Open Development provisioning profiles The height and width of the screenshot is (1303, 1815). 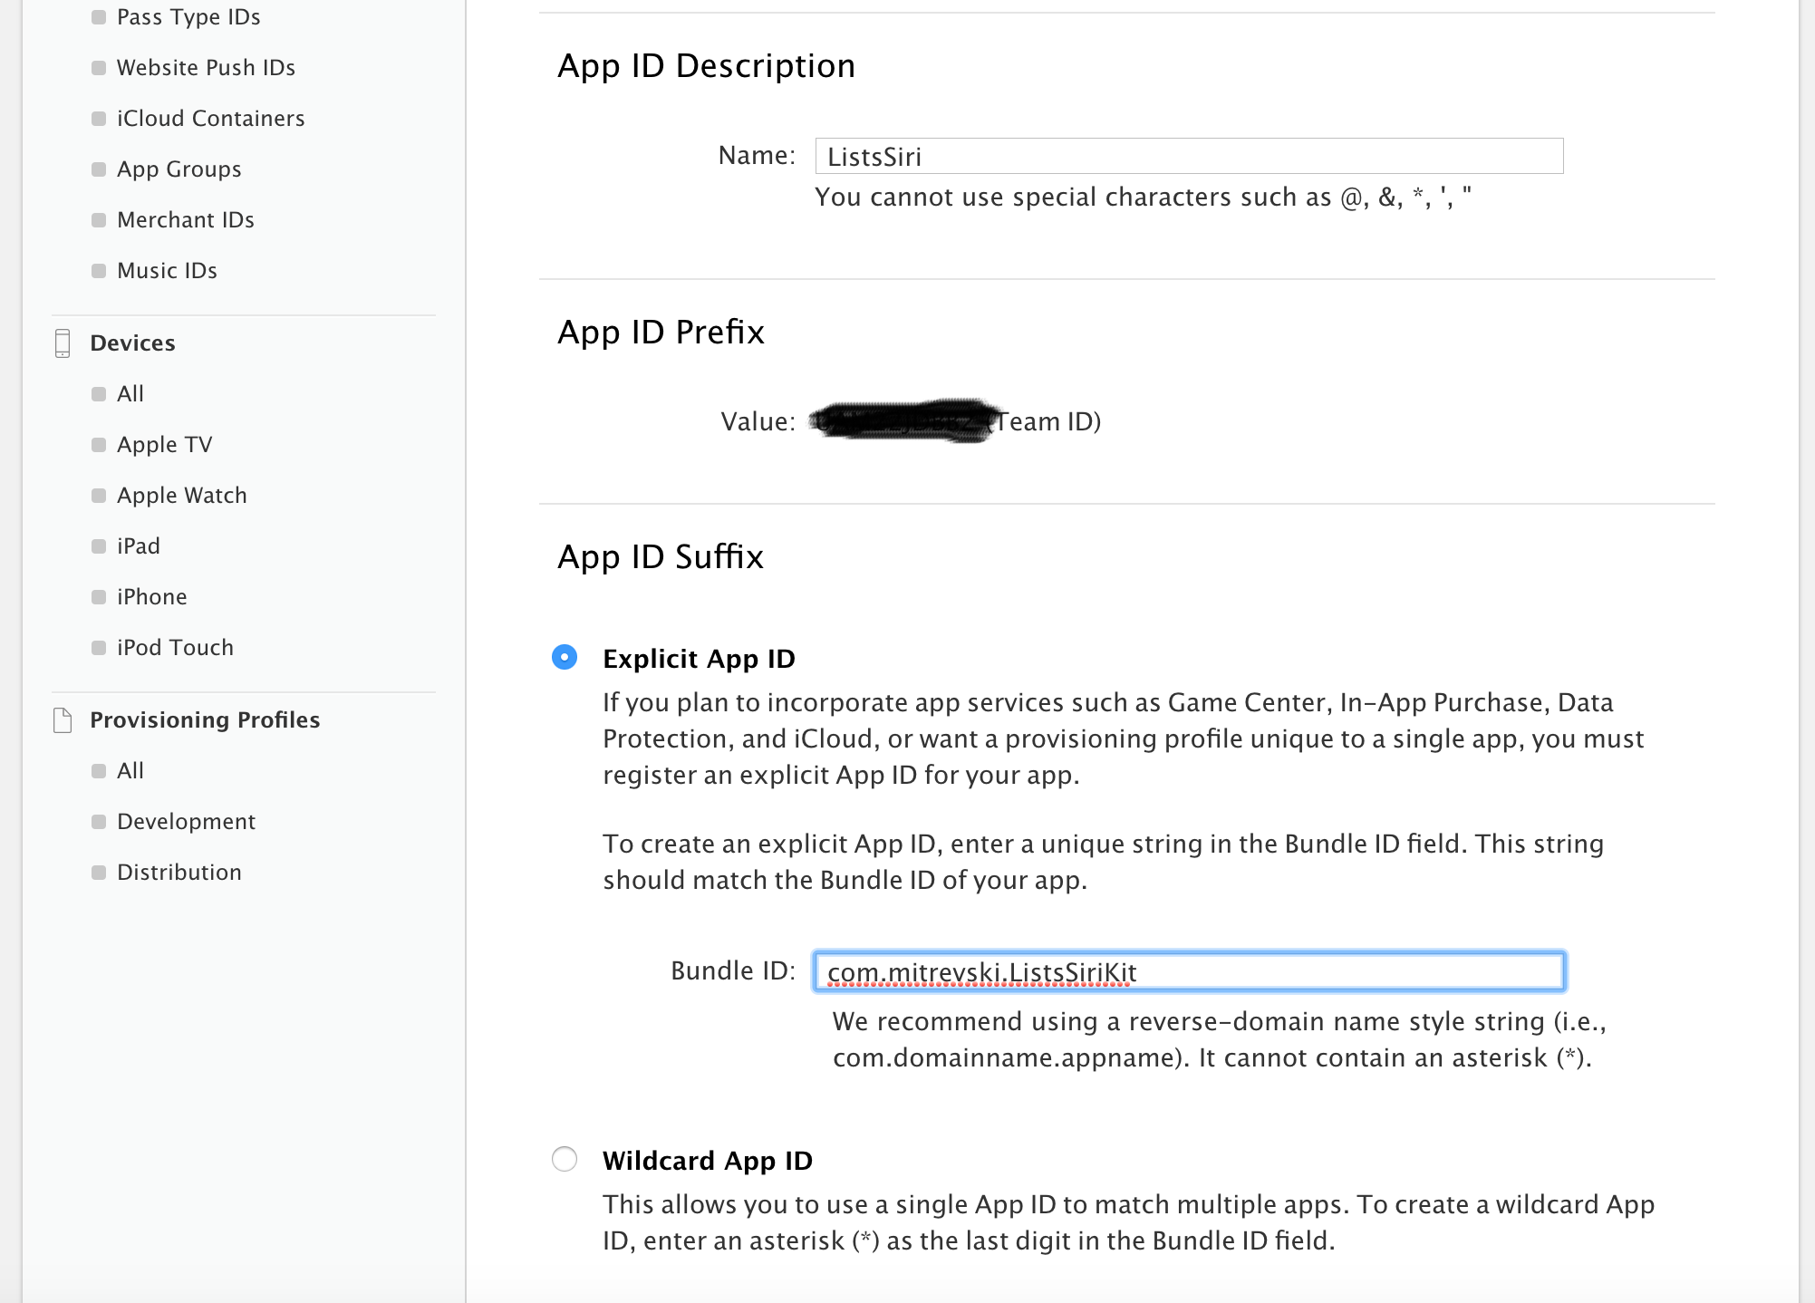point(186,822)
